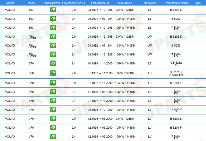The height and width of the screenshot is (141, 206).
Task: Click fuel icon in 850 LS 106kW row
Action: [x=53, y=28]
